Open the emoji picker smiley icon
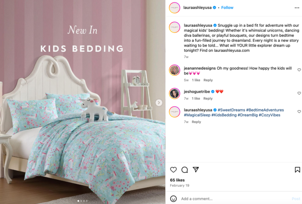 click(173, 199)
